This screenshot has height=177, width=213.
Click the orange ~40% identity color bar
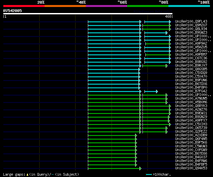coord(65,6)
